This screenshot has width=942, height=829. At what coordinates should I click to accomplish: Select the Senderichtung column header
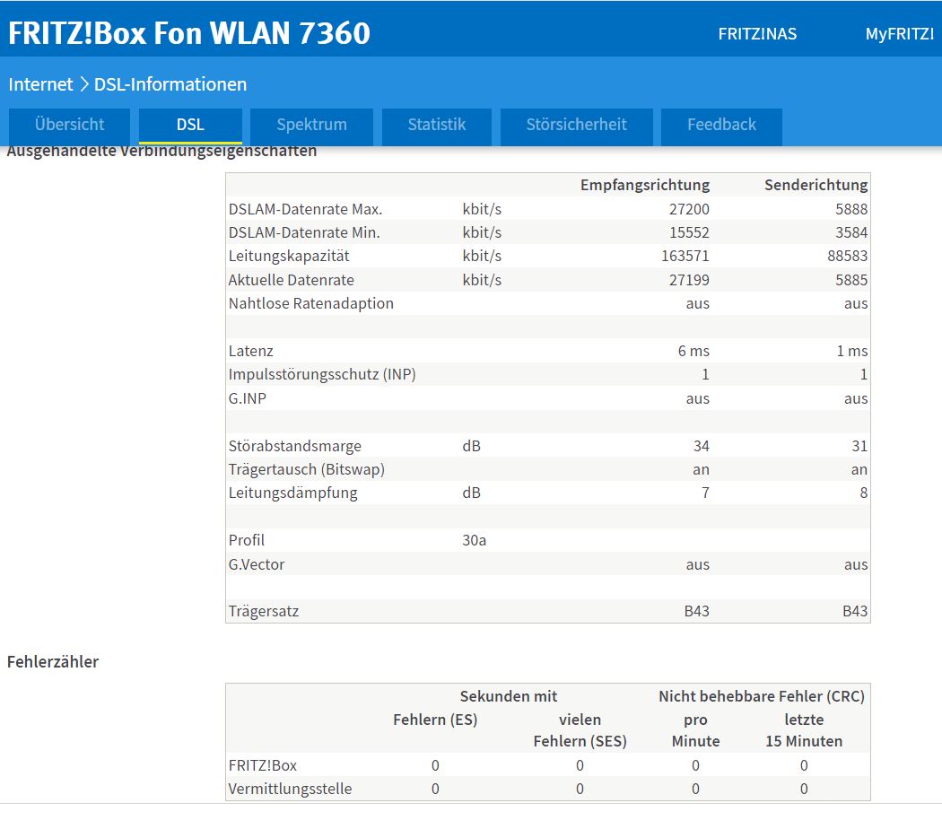click(x=816, y=185)
